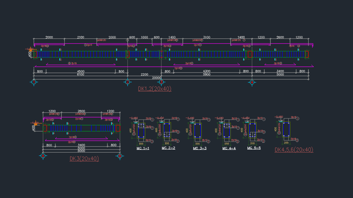The image size is (353, 198).
Task: Select the DK4,5,6(20x40) section title
Action: [x=294, y=150]
